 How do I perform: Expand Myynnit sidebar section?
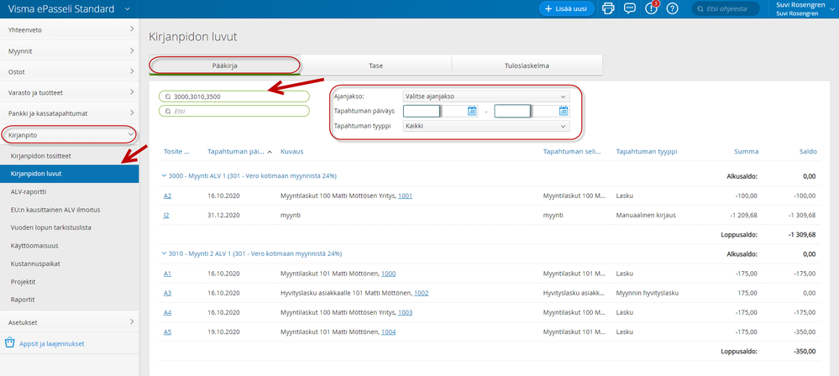pyautogui.click(x=70, y=51)
